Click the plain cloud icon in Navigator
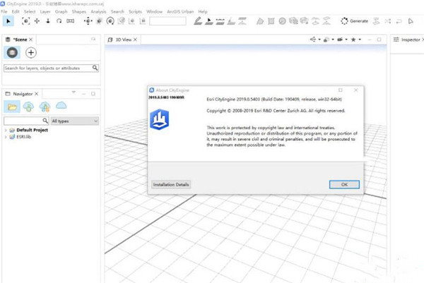This screenshot has width=424, height=283. coord(61,106)
